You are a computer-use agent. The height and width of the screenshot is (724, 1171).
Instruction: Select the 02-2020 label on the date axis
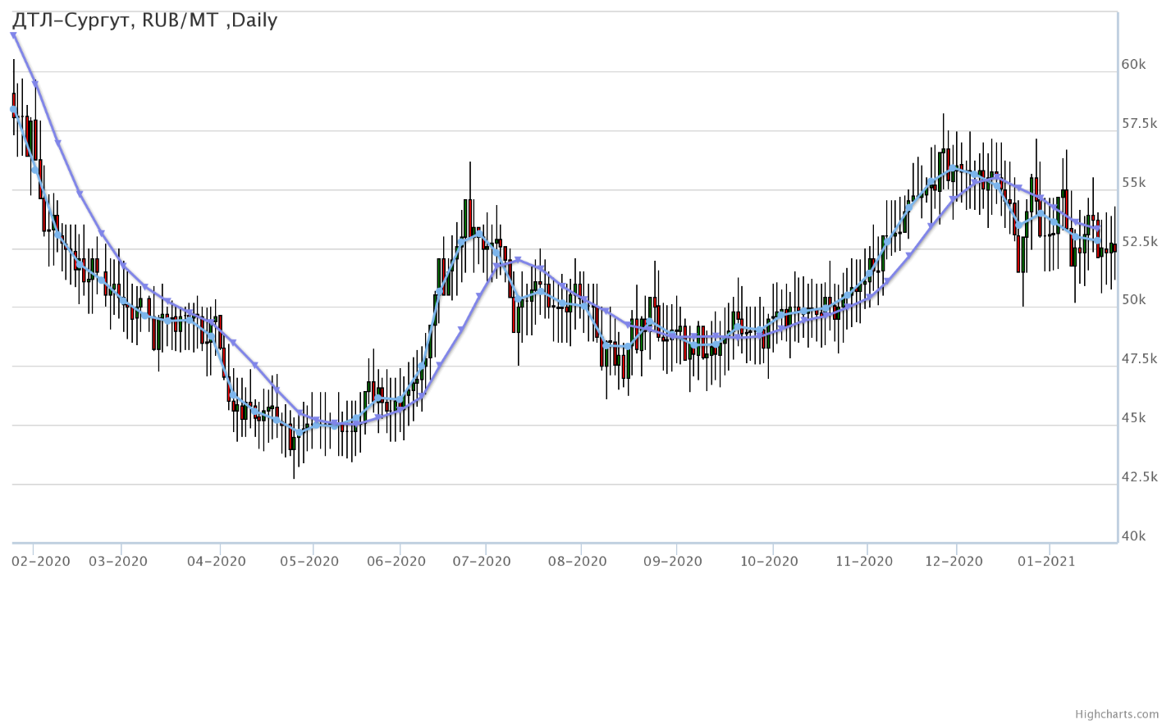41,562
